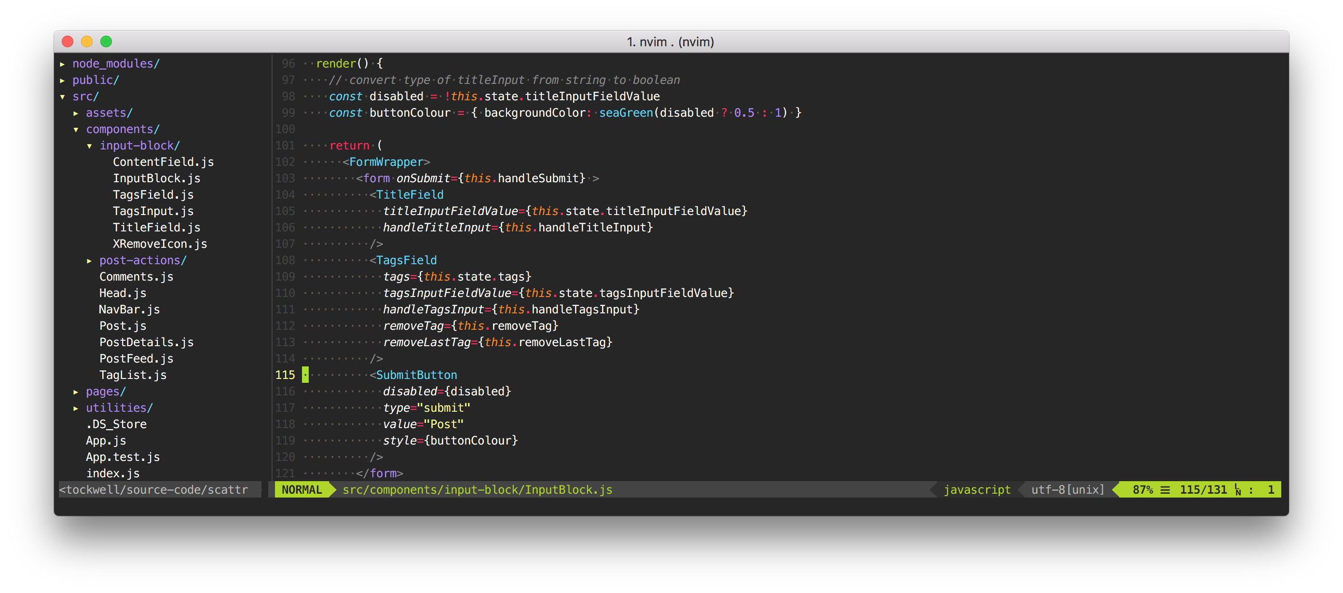Place cursor on SubmitButton tag line 115

(x=416, y=375)
